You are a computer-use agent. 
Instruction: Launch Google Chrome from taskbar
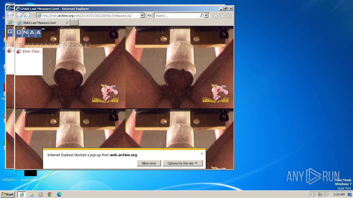[x=50, y=194]
